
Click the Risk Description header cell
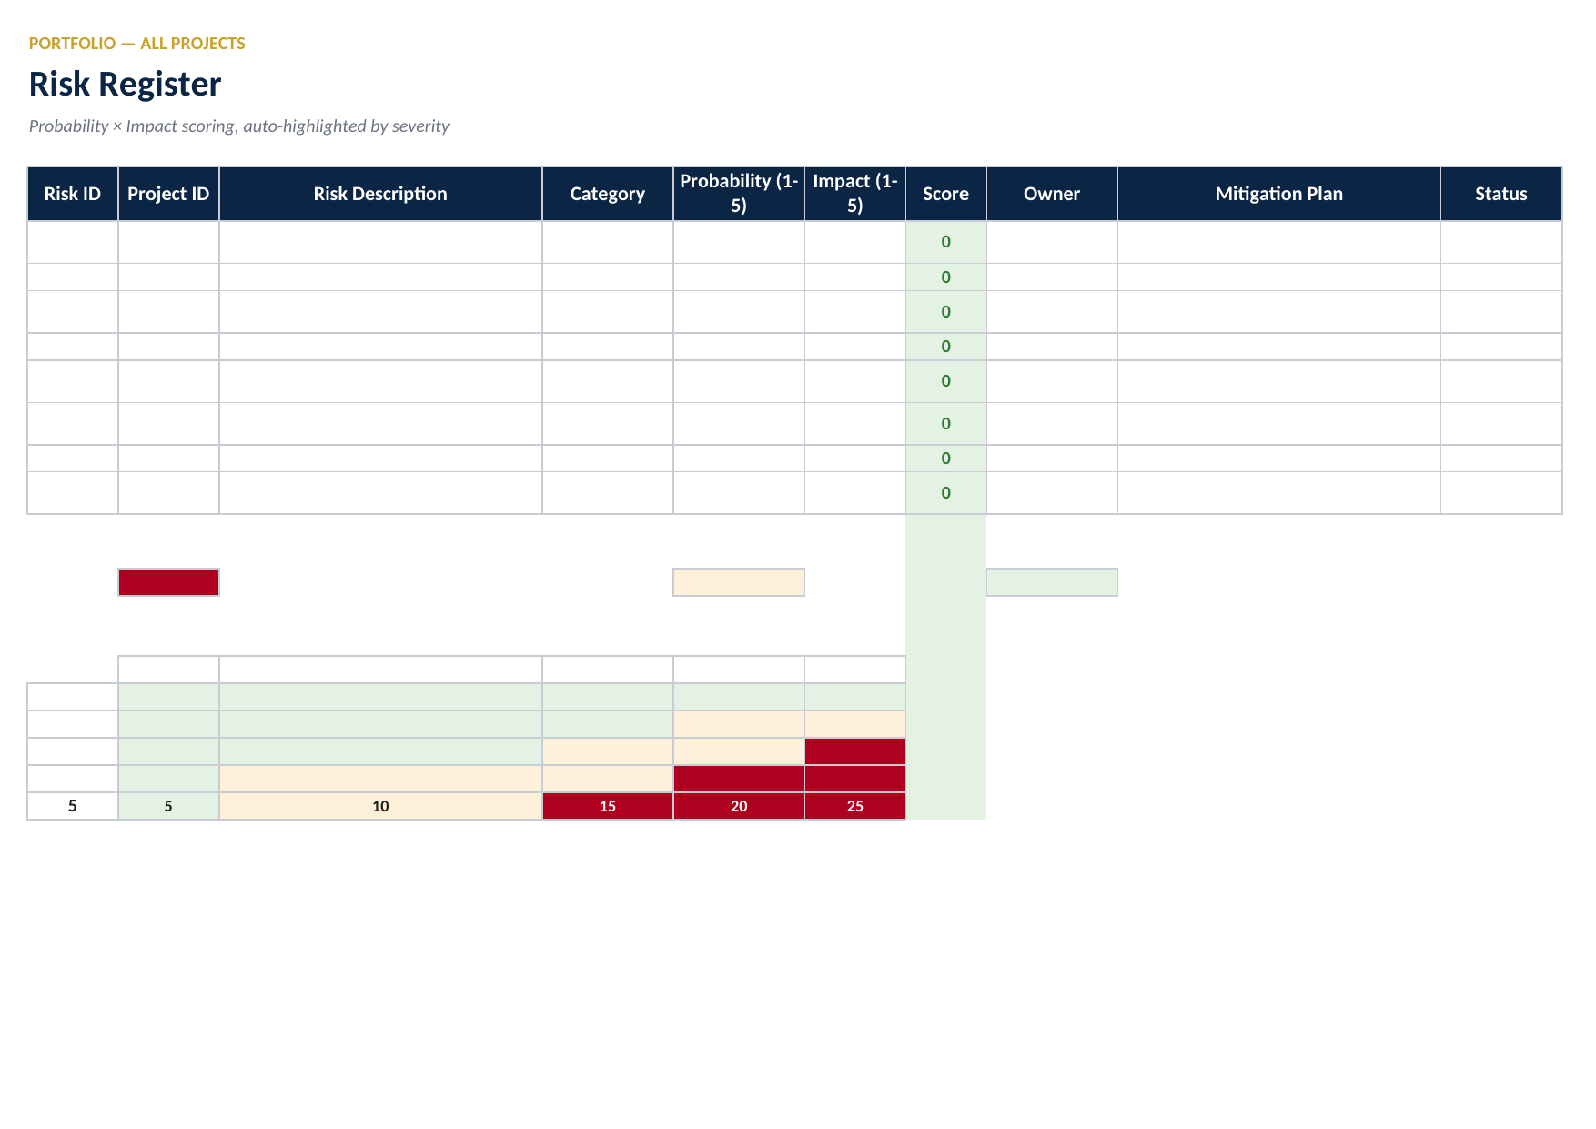tap(380, 194)
